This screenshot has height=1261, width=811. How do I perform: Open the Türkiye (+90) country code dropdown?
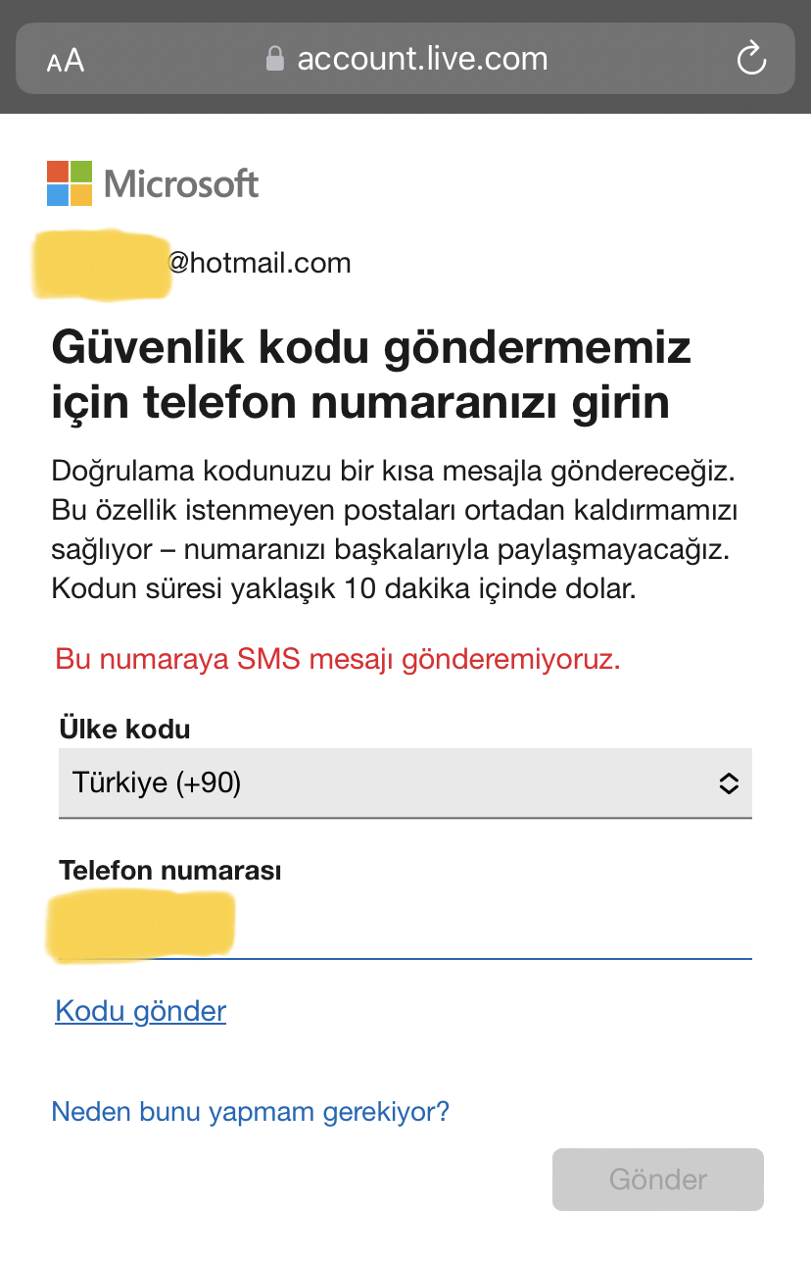pos(392,782)
